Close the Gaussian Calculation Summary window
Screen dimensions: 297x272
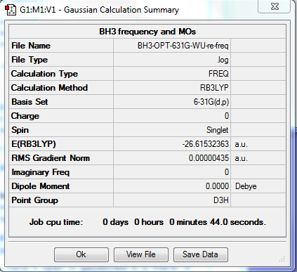pos(274,6)
